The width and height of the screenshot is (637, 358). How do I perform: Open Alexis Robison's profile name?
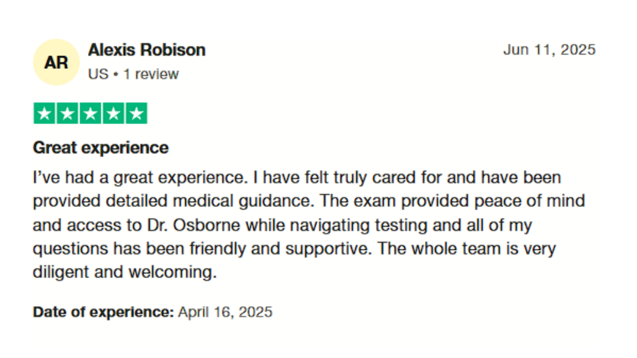[x=147, y=50]
